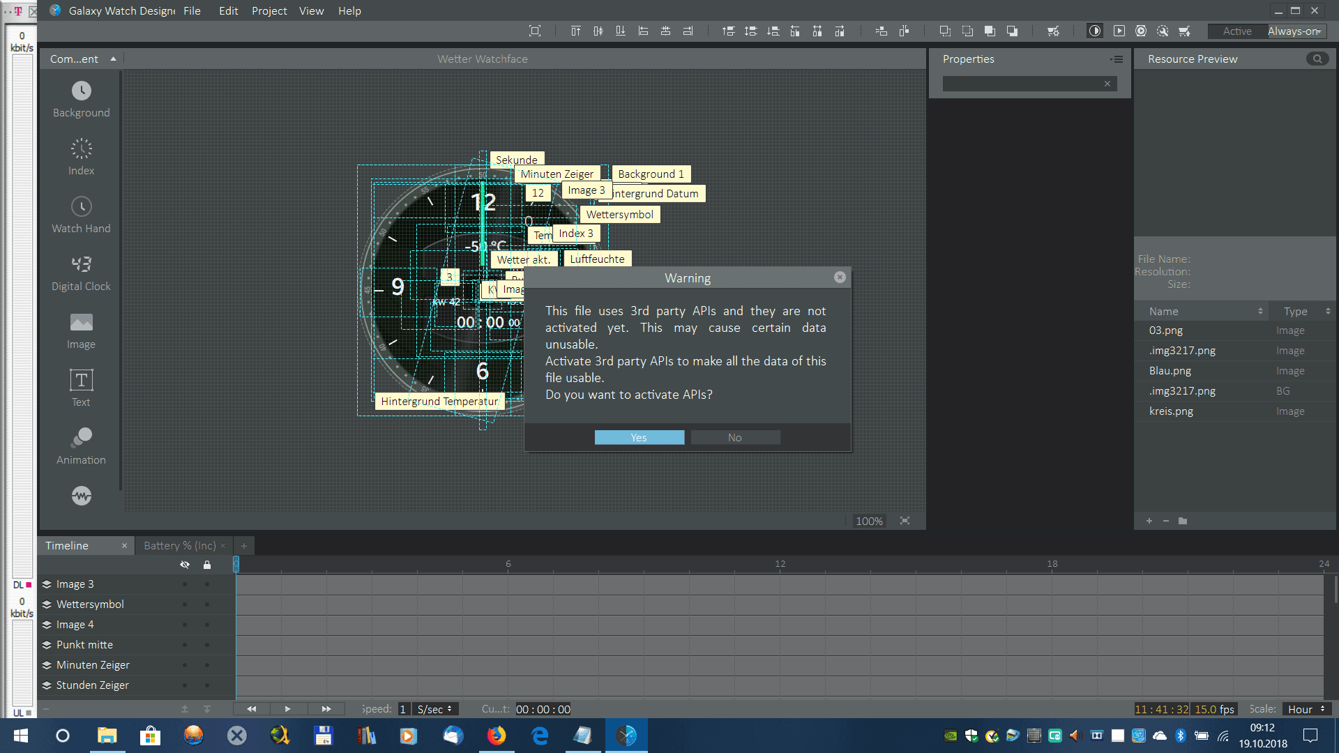Select the Timeline tab

click(x=67, y=546)
